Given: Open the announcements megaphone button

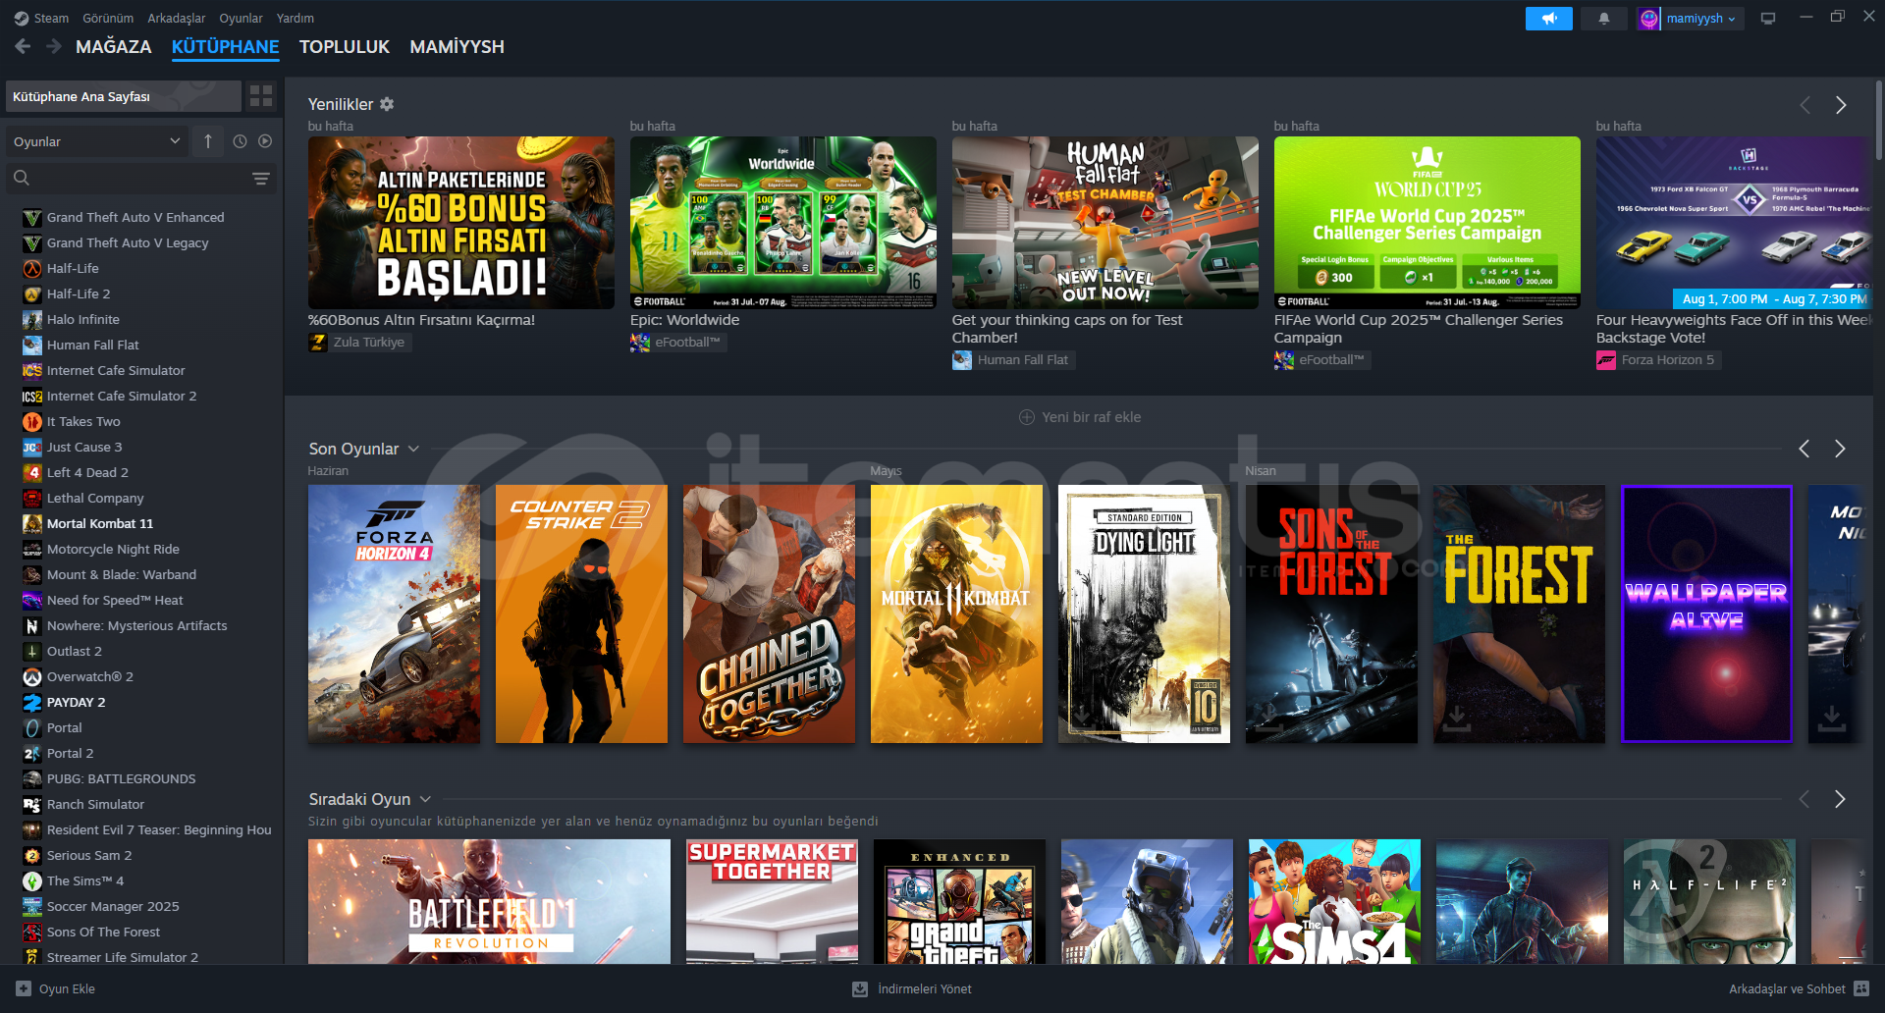Looking at the screenshot, I should [x=1548, y=19].
